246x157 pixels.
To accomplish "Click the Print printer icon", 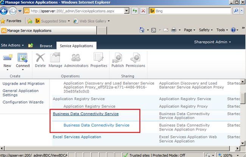I will [x=174, y=30].
